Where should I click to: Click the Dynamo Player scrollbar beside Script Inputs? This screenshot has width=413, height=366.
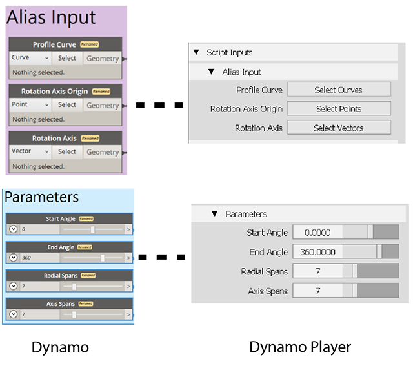click(x=401, y=93)
